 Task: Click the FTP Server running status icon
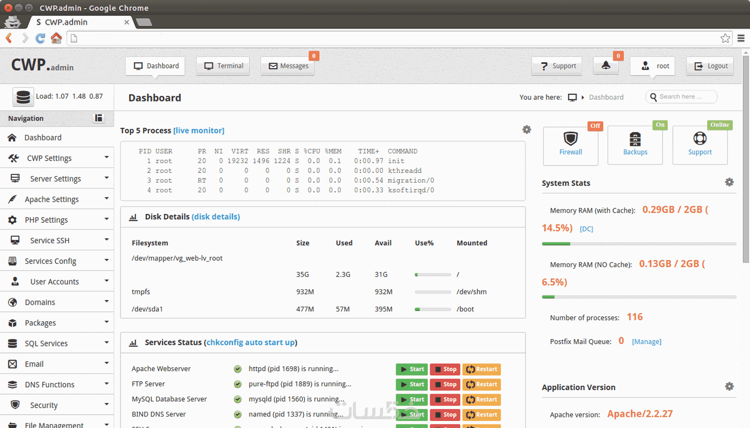pos(237,384)
